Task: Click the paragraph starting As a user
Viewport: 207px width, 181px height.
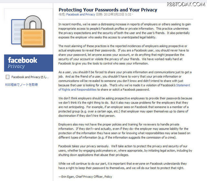Action: pos(125,81)
